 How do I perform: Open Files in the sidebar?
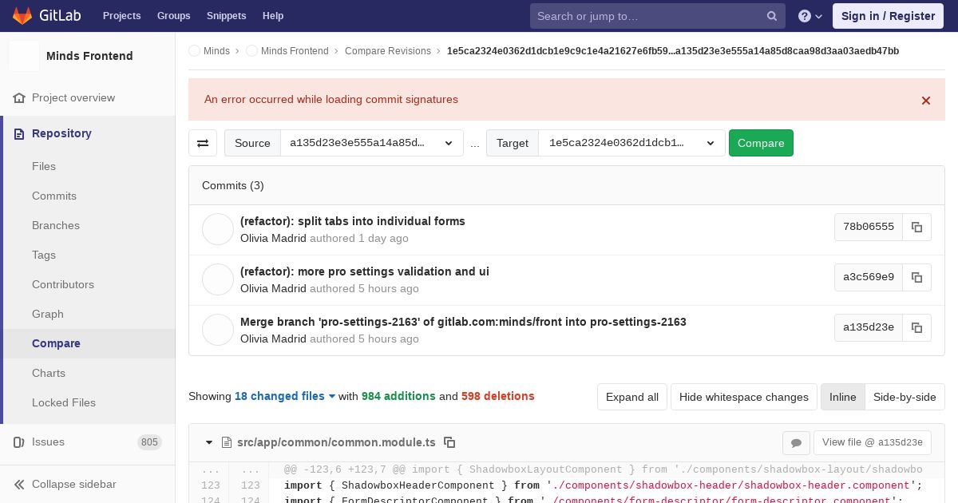(x=44, y=166)
